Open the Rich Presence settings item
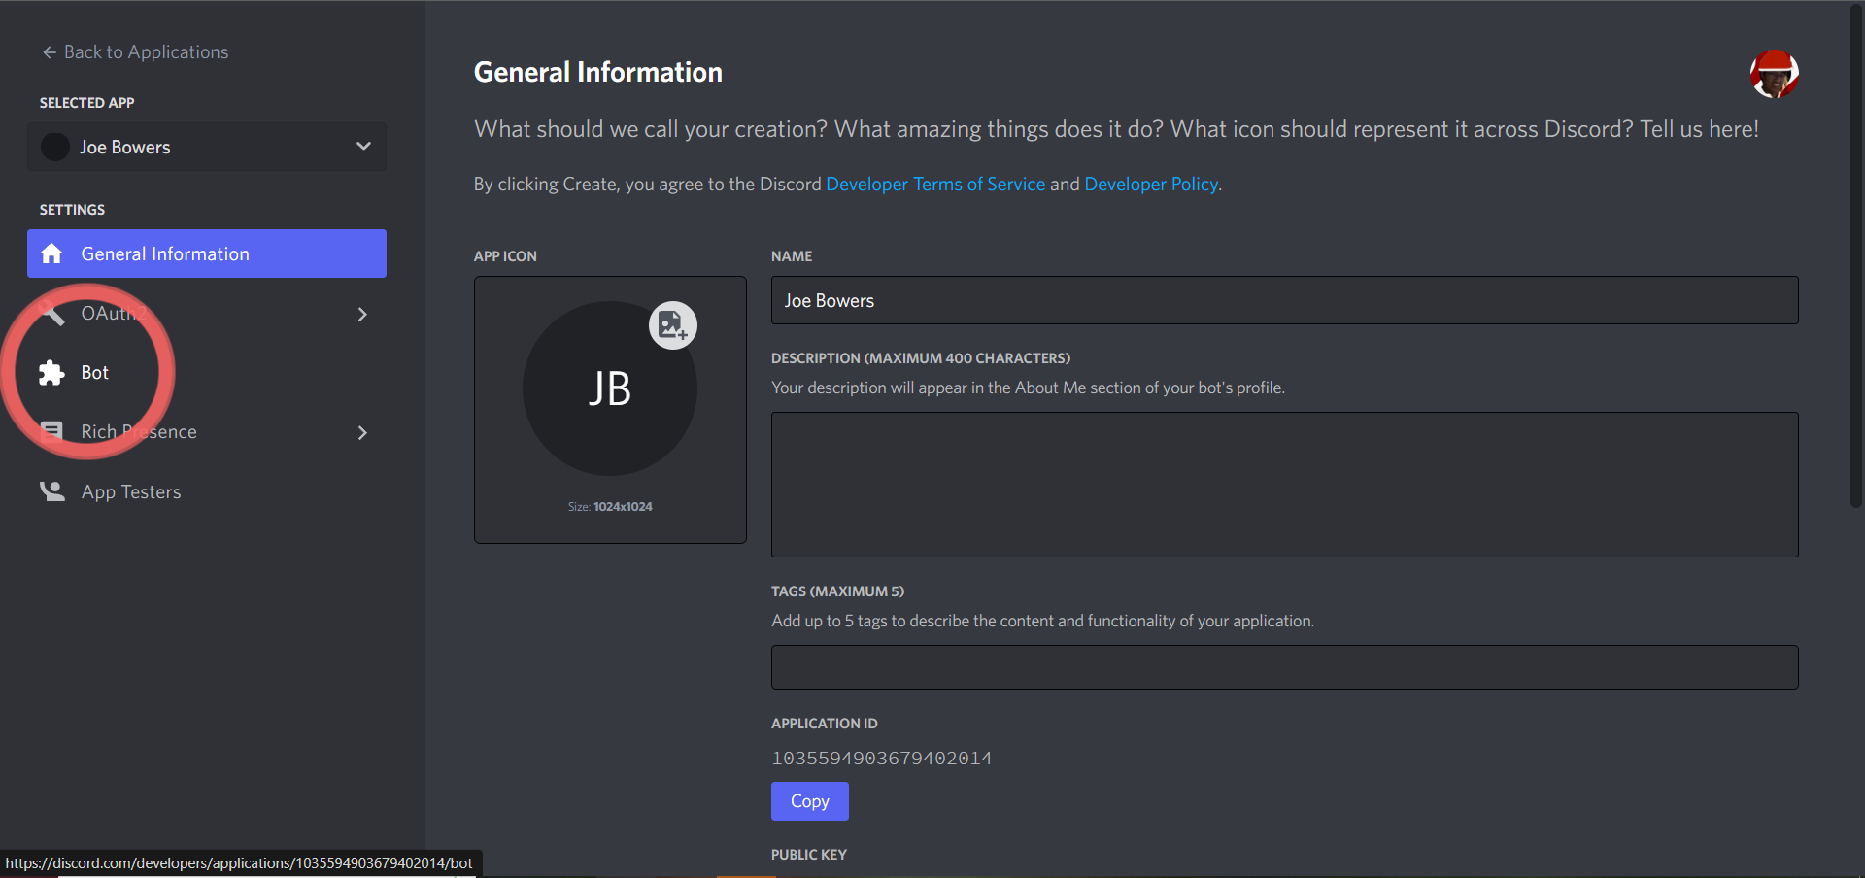Image resolution: width=1865 pixels, height=878 pixels. point(207,432)
